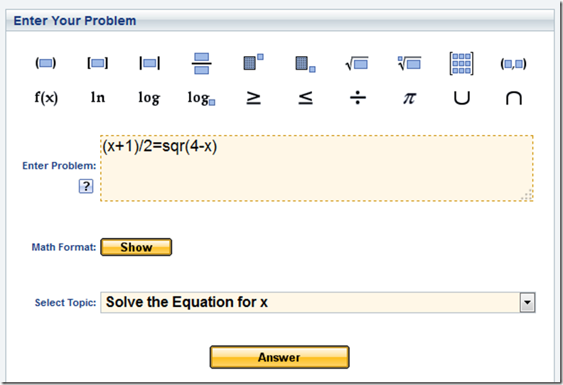The height and width of the screenshot is (385, 563).
Task: Click the Answer button
Action: click(x=279, y=357)
